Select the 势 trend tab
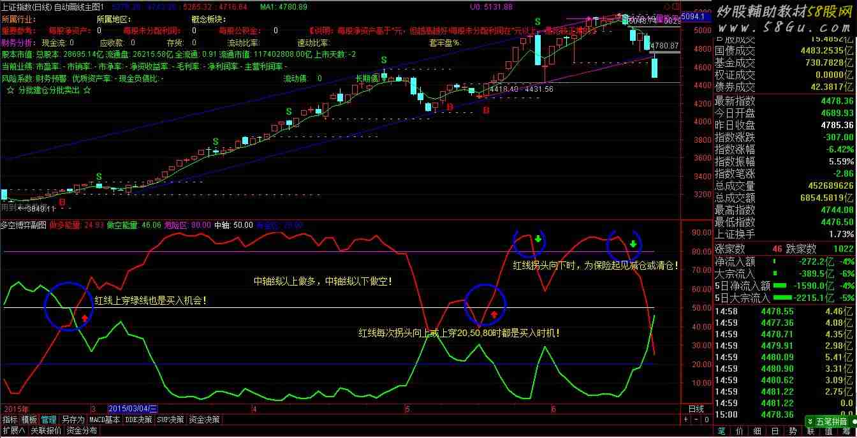 coord(793,431)
